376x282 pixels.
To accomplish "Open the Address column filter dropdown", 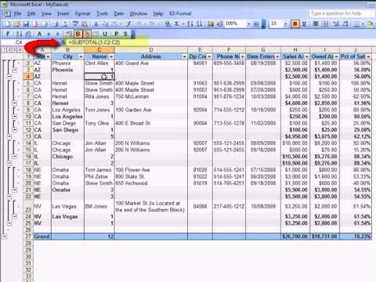I will click(184, 56).
